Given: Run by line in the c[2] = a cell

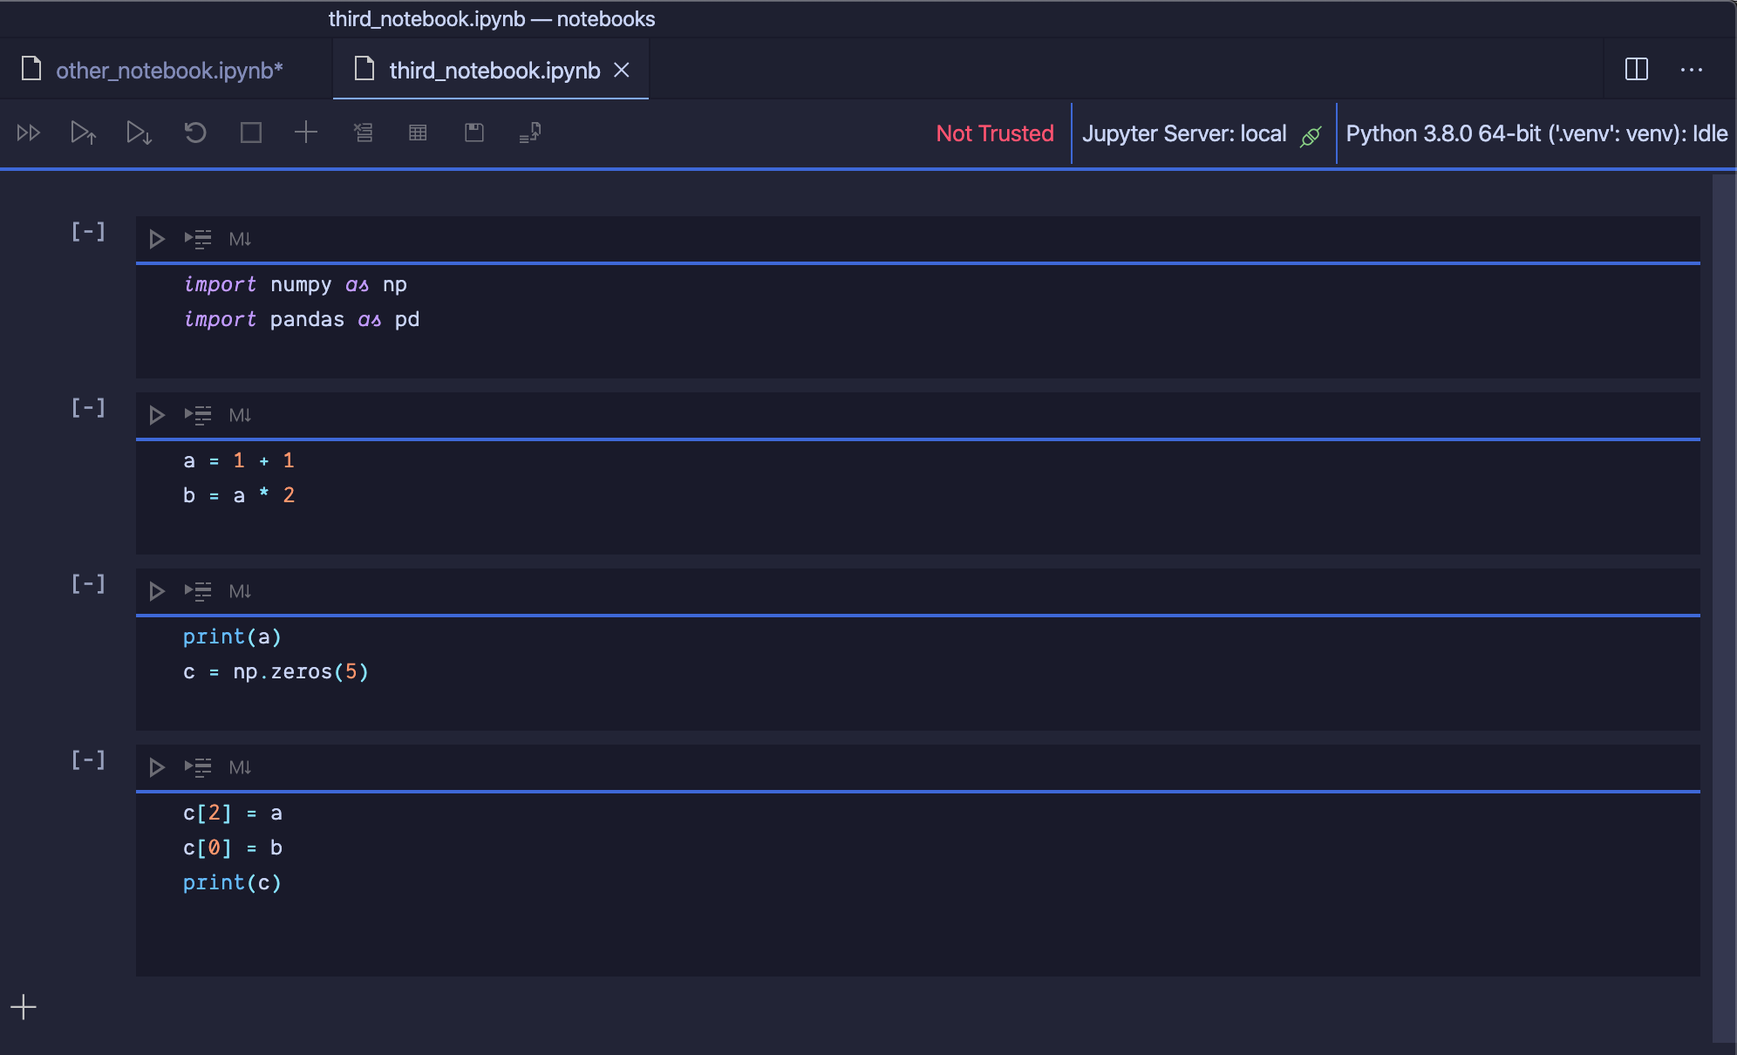Looking at the screenshot, I should tap(198, 767).
